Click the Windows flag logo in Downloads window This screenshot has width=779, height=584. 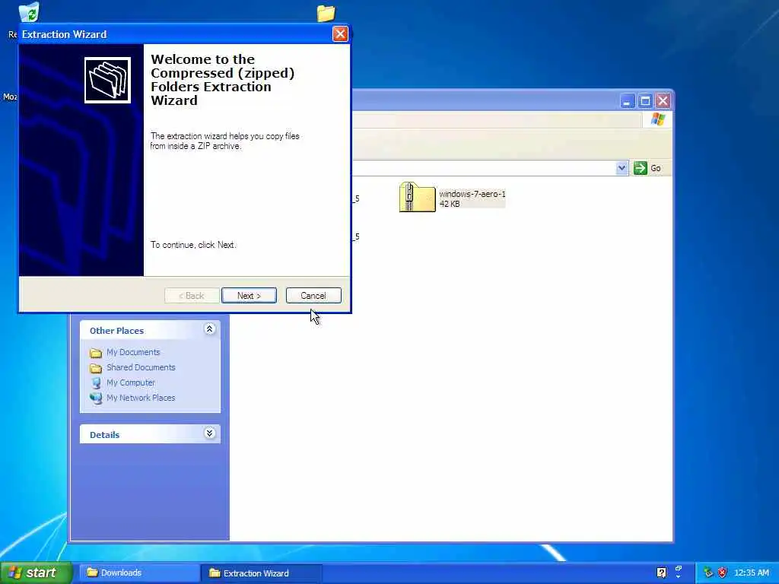pos(658,119)
